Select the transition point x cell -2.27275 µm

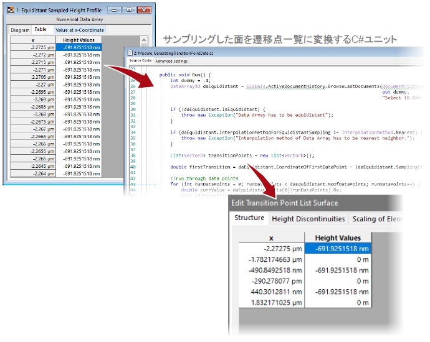point(272,249)
